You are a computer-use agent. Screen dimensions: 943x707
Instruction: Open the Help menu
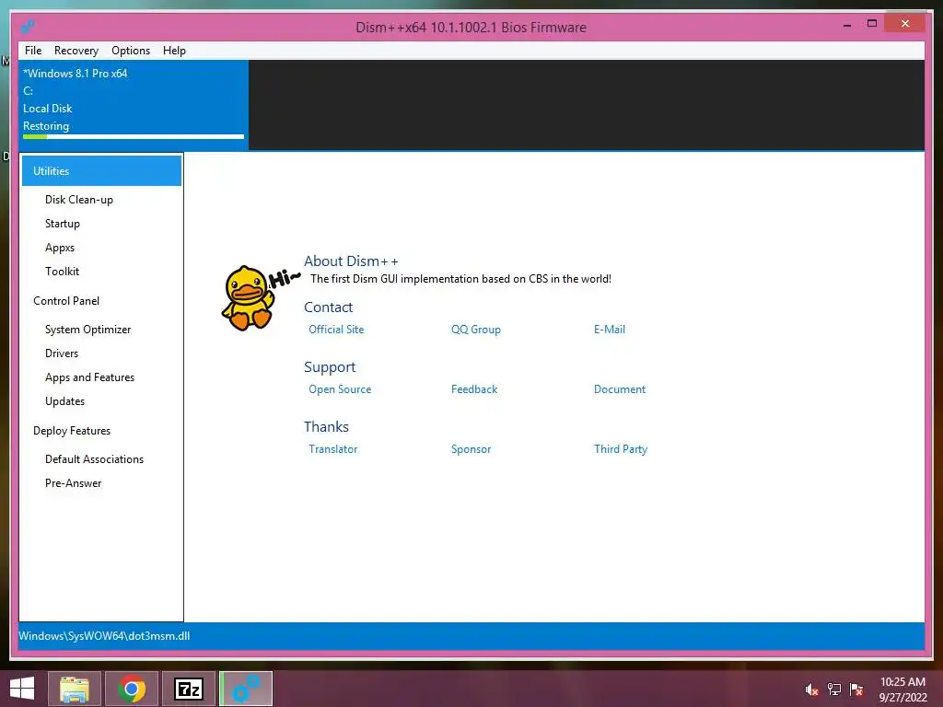[x=174, y=51]
